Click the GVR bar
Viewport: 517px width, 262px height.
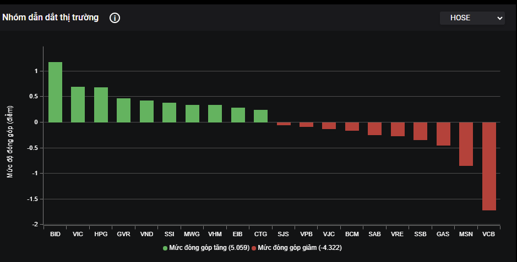(123, 110)
